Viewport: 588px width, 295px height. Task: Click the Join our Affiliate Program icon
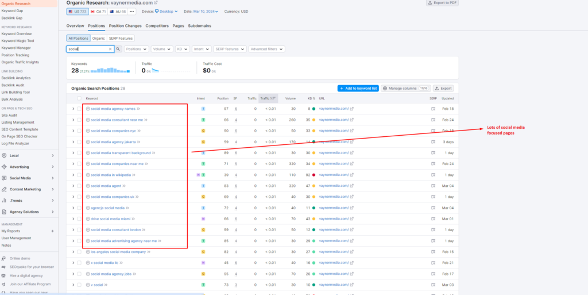point(3,284)
